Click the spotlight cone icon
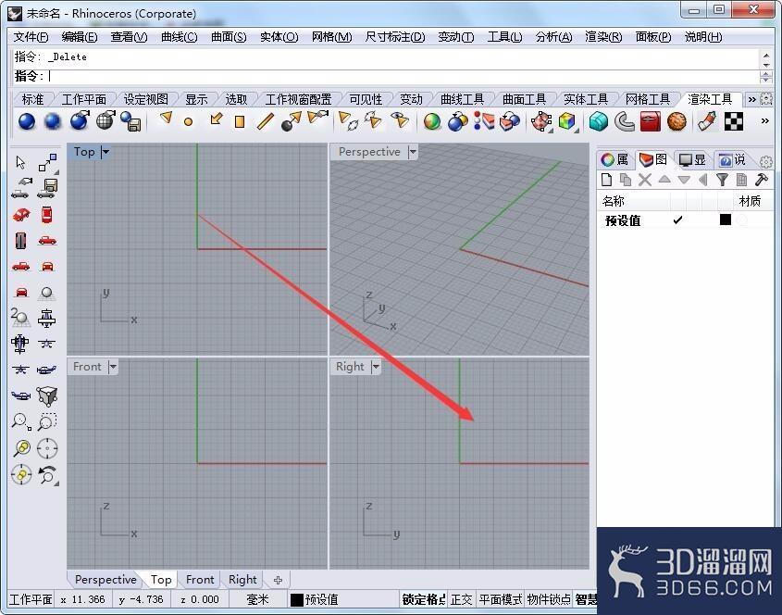The width and height of the screenshot is (782, 615). pos(166,119)
